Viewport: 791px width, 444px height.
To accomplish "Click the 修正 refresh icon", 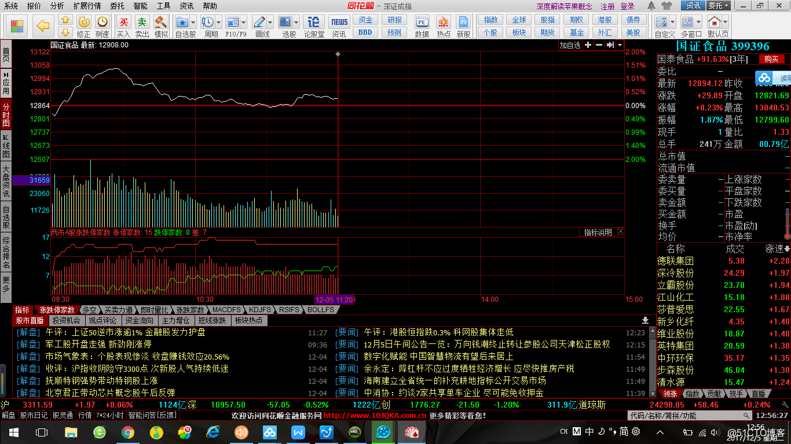I will click(x=84, y=22).
